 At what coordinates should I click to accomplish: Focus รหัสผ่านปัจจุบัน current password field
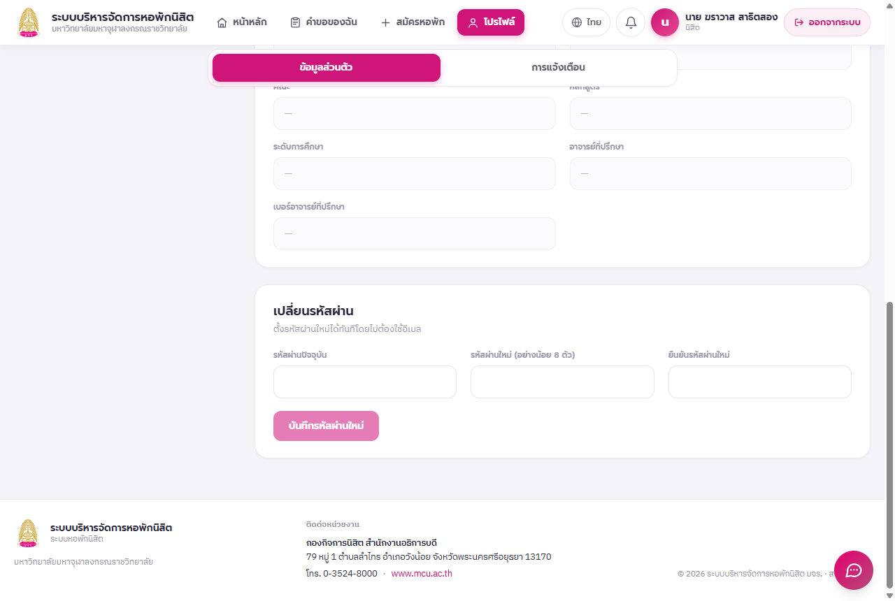(x=365, y=382)
